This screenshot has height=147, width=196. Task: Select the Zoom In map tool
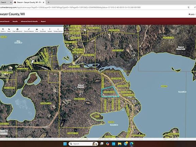coord(3,30)
